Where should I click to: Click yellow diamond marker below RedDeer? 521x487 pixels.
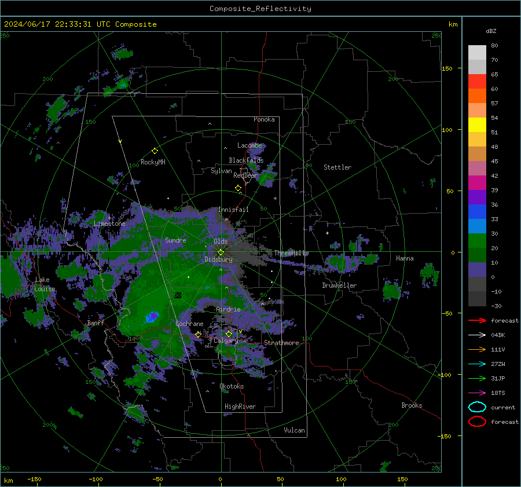tap(239, 188)
